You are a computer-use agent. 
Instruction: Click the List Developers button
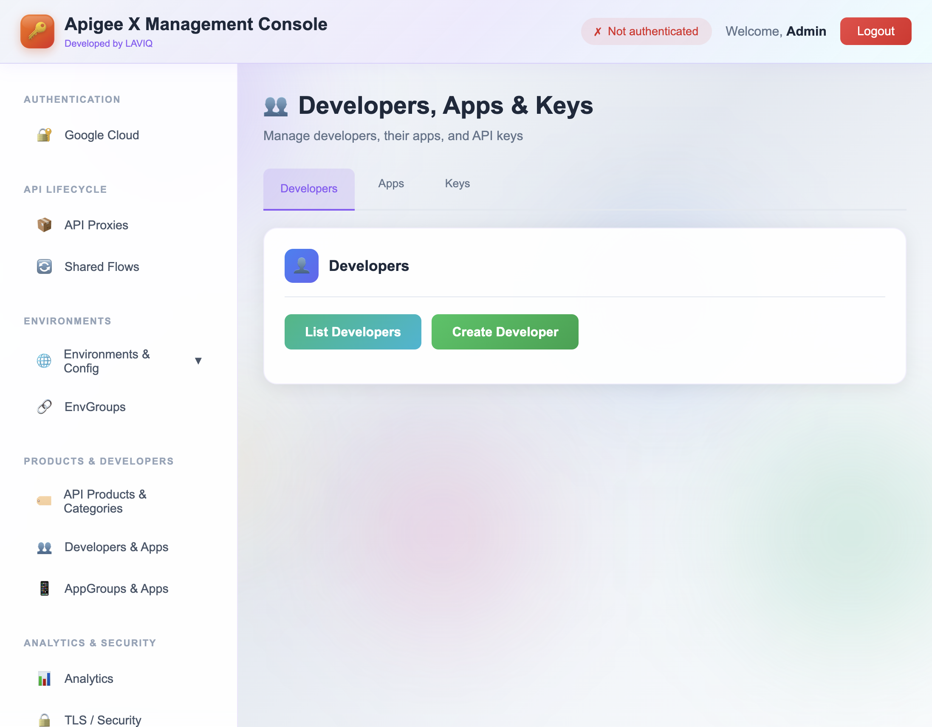click(x=353, y=332)
